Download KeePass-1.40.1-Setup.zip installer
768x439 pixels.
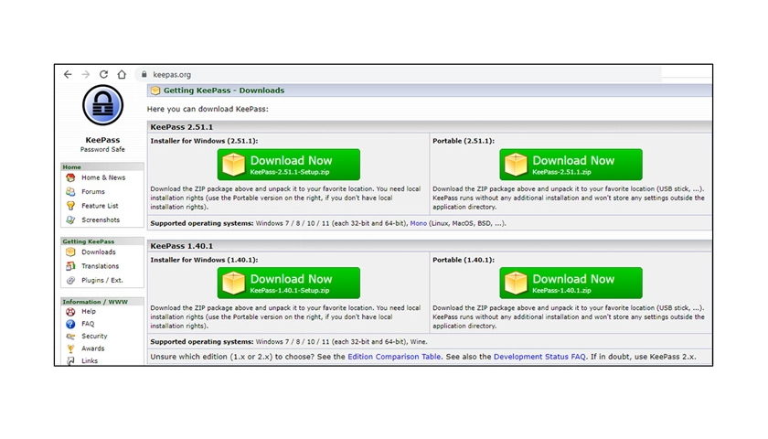pos(289,284)
